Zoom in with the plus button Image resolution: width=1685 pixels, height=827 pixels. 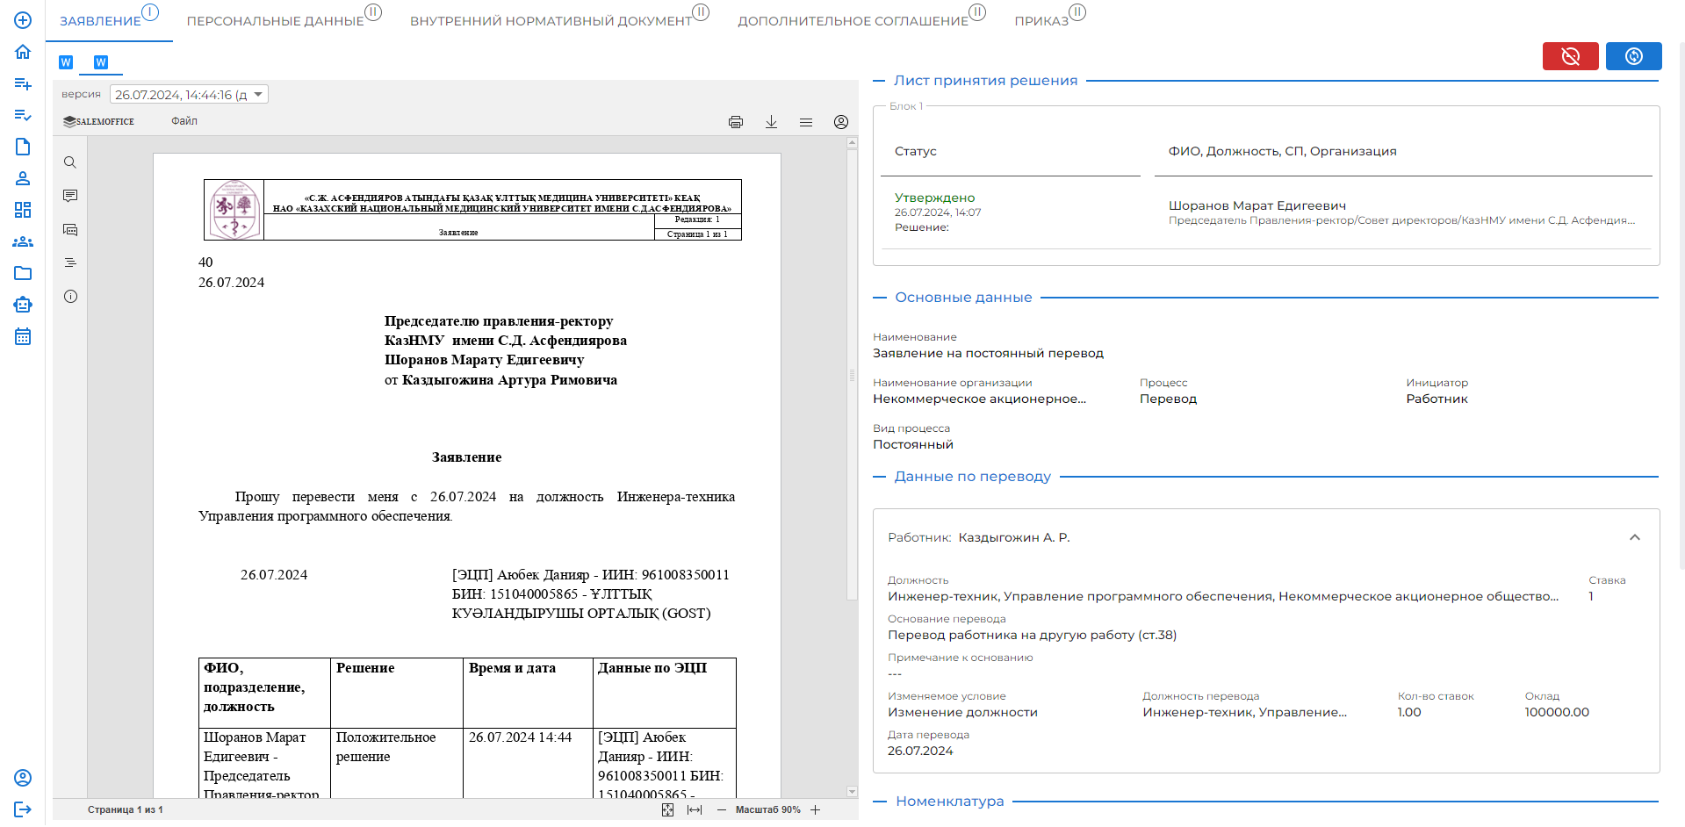pos(815,809)
